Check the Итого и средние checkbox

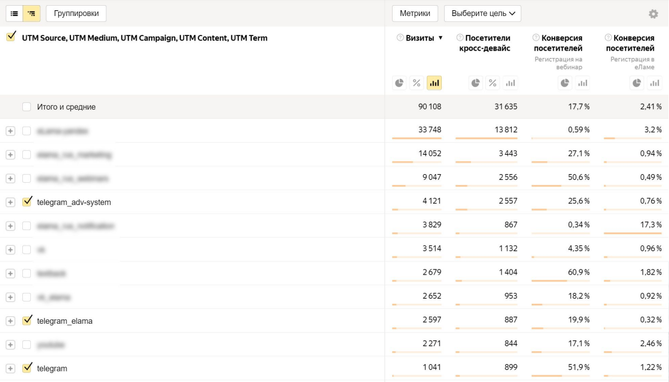click(x=27, y=107)
